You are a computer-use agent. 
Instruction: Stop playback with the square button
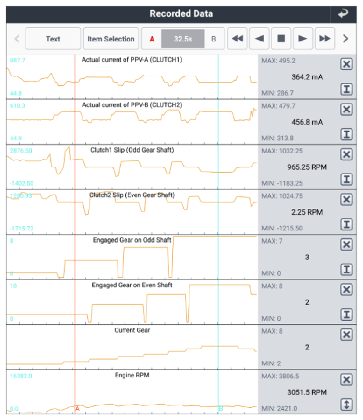click(281, 39)
